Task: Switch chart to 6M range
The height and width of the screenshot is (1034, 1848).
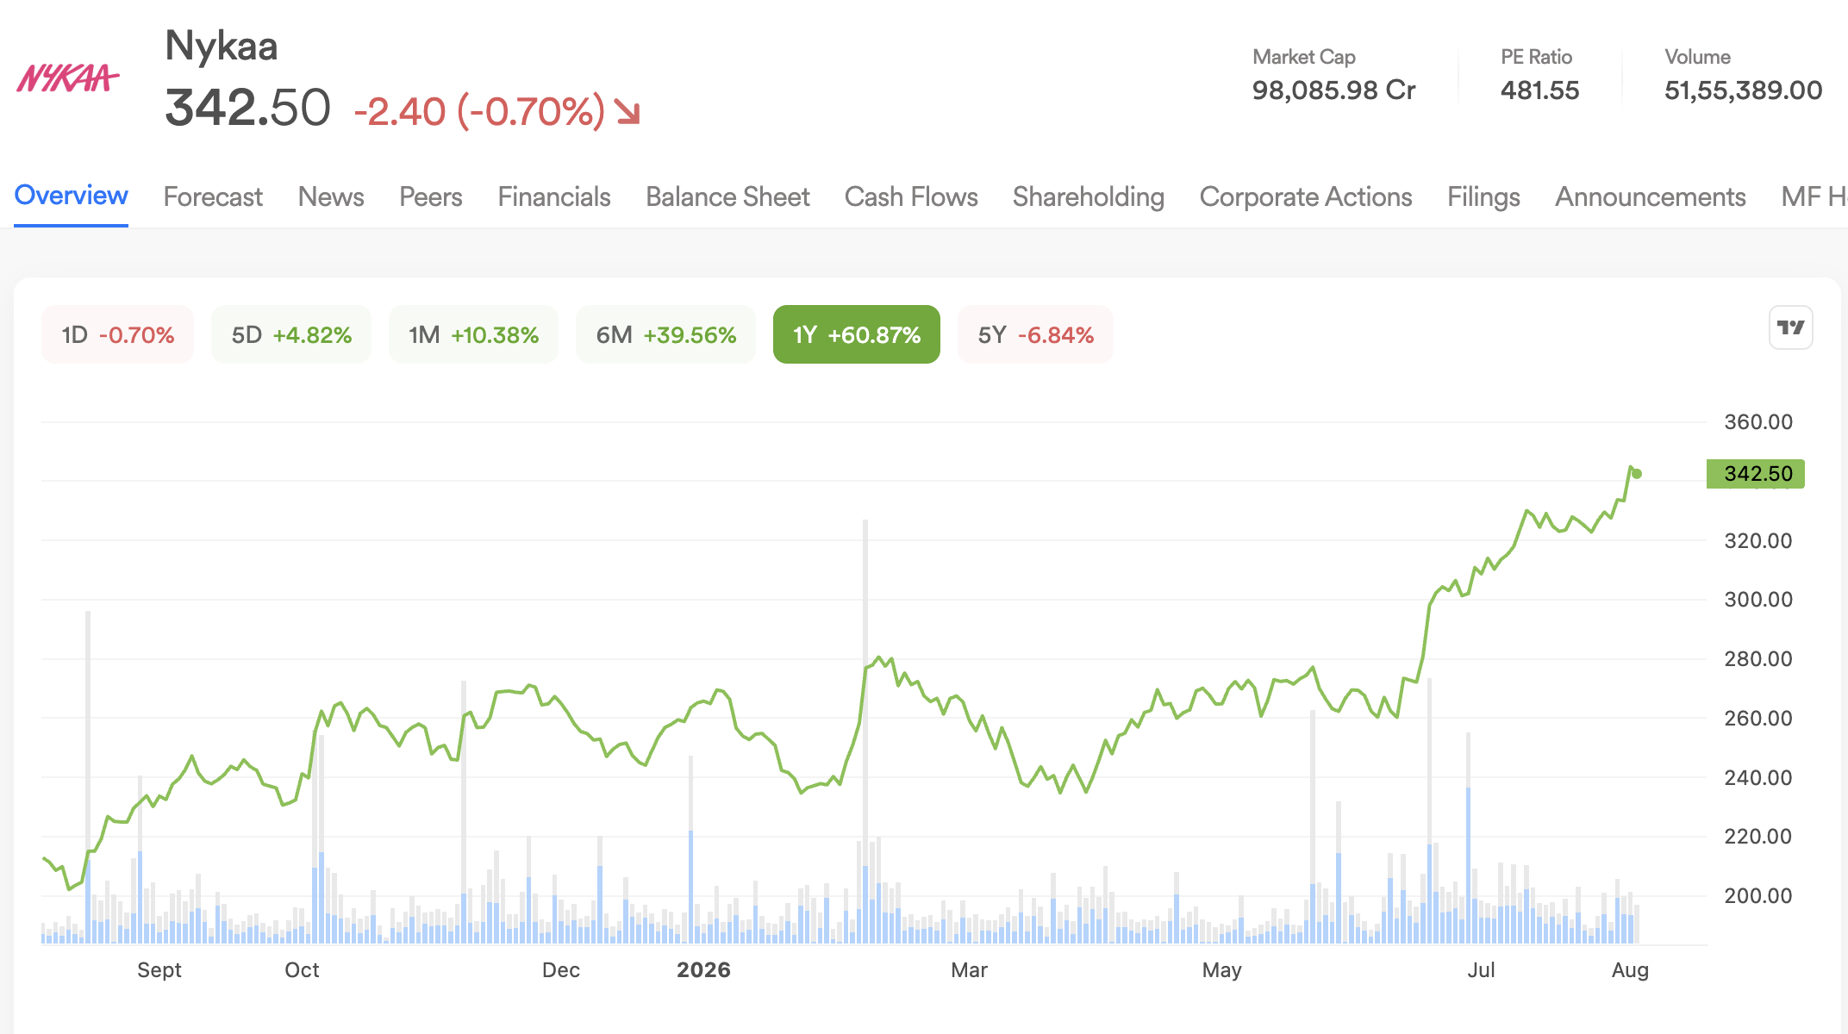Action: 665,334
